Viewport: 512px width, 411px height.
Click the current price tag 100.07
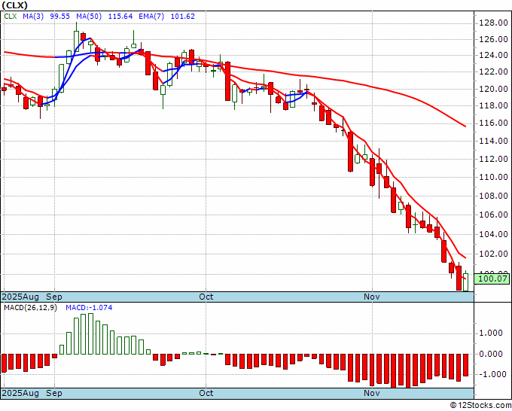click(x=492, y=279)
